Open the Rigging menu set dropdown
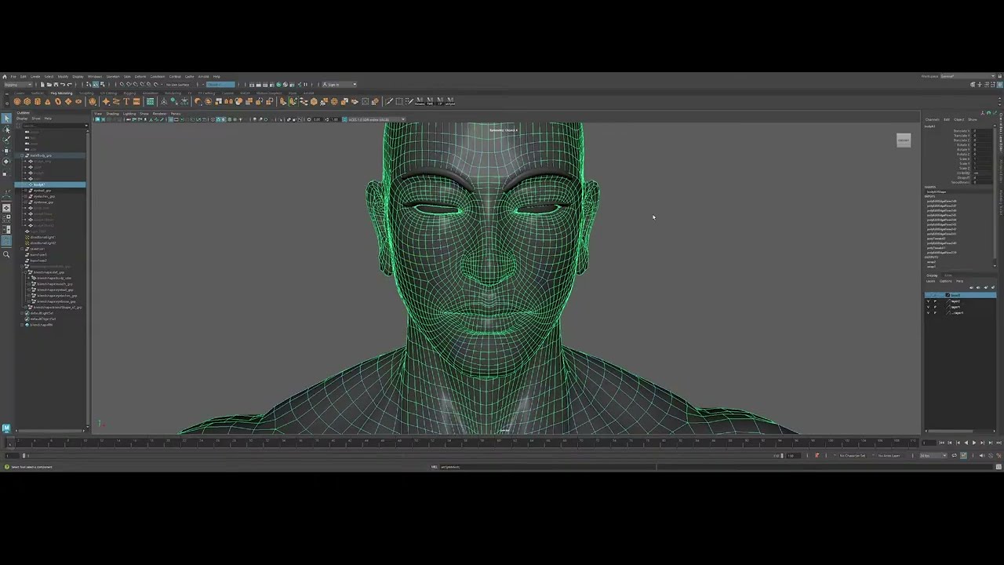Viewport: 1004px width, 565px height. (18, 85)
